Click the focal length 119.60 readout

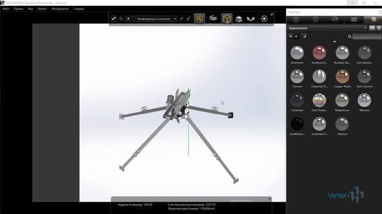coord(192,209)
